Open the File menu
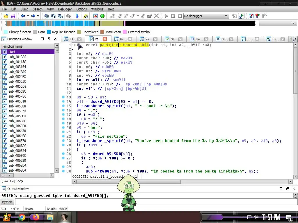The width and height of the screenshot is (298, 223). pyautogui.click(x=4, y=9)
